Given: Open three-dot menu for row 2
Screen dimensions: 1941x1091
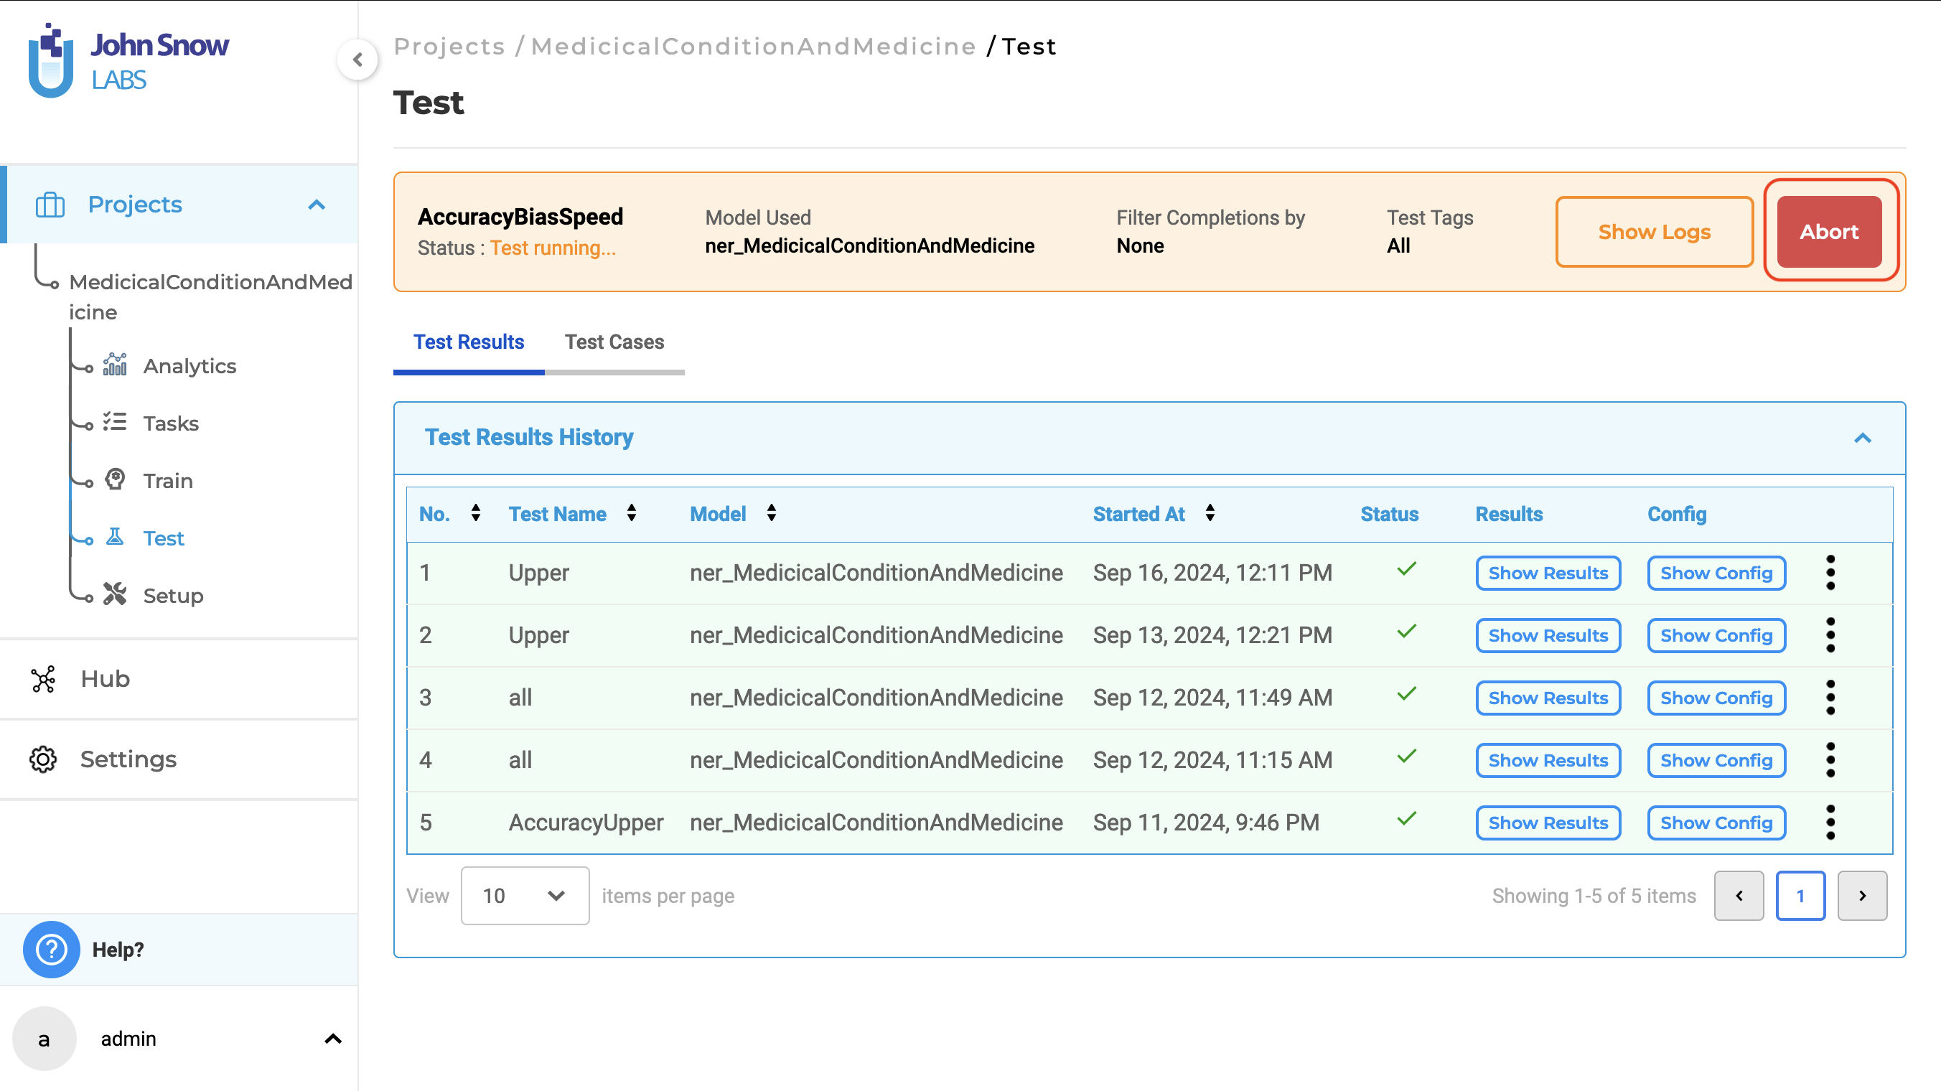Looking at the screenshot, I should click(x=1830, y=635).
